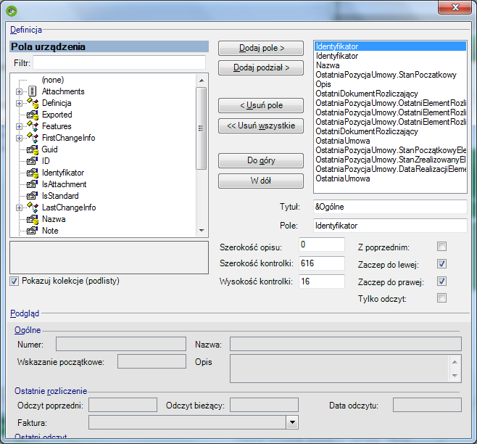
Task: Click the ID field icon
Action: 33,161
